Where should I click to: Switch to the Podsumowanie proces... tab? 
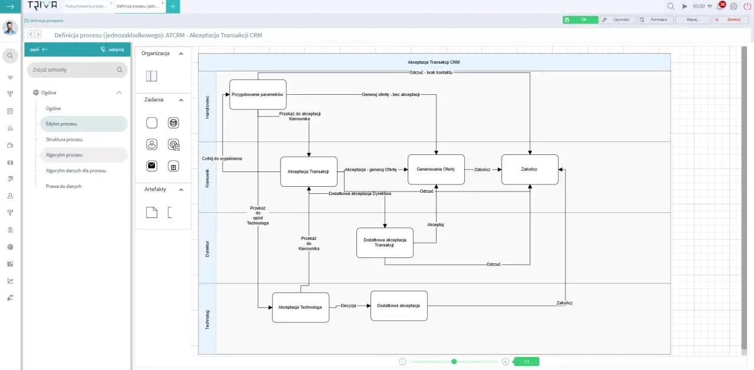point(86,6)
